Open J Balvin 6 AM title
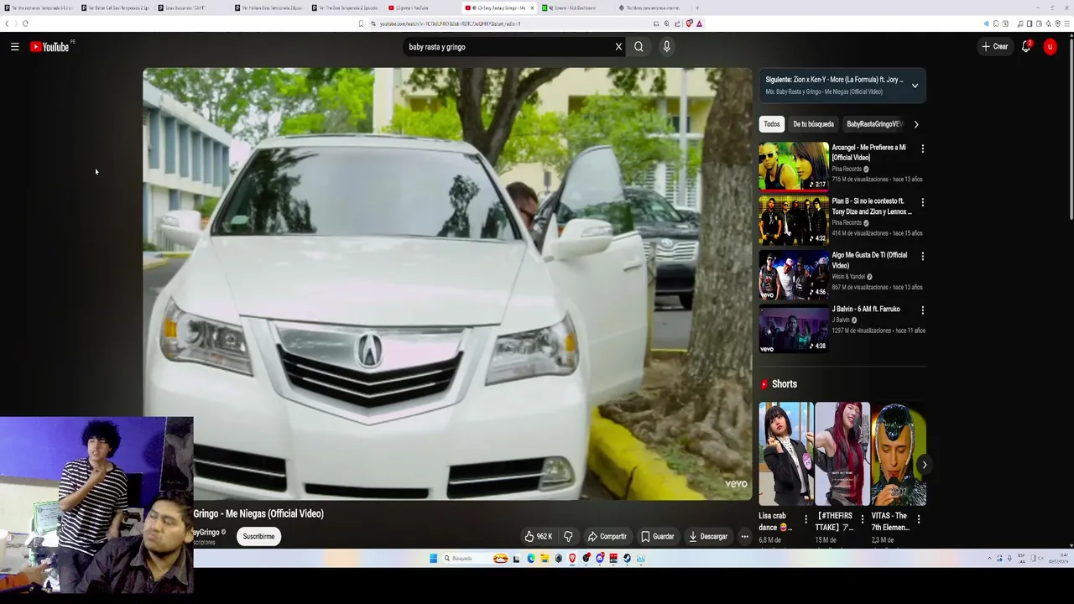 click(x=866, y=309)
